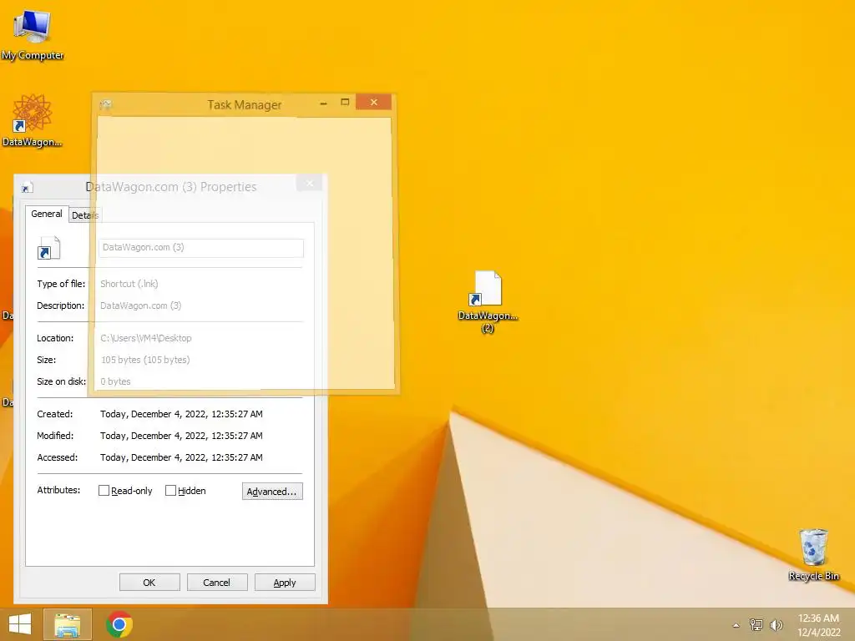Maximize the Task Manager window
Viewport: 855px width, 641px height.
click(x=345, y=102)
